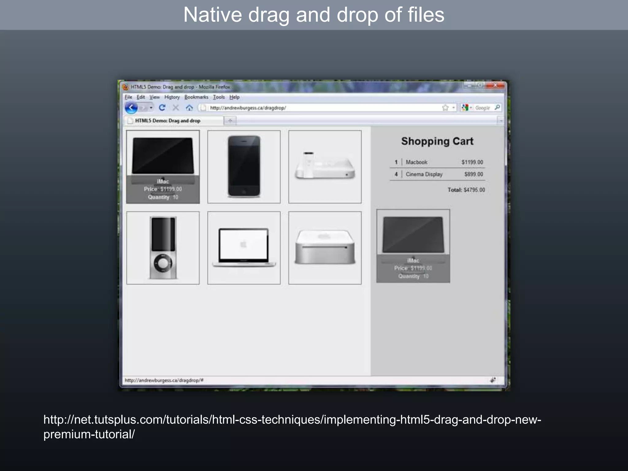This screenshot has width=628, height=471.
Task: Open the list all tabs dropdown
Action: (x=500, y=121)
